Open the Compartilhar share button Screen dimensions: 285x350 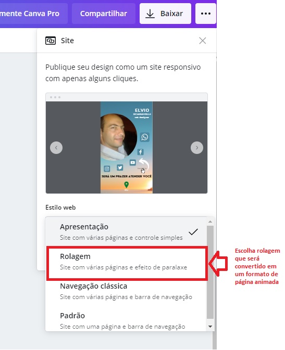click(x=104, y=14)
